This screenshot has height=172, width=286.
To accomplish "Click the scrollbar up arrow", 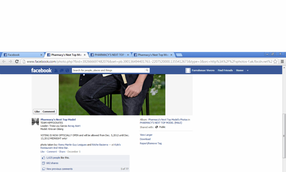I will tap(284, 68).
